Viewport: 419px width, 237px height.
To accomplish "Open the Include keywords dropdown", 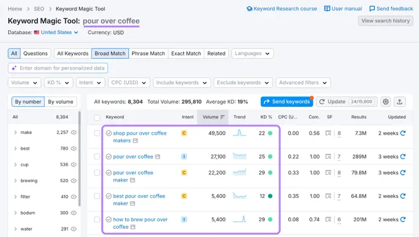I will click(x=182, y=83).
